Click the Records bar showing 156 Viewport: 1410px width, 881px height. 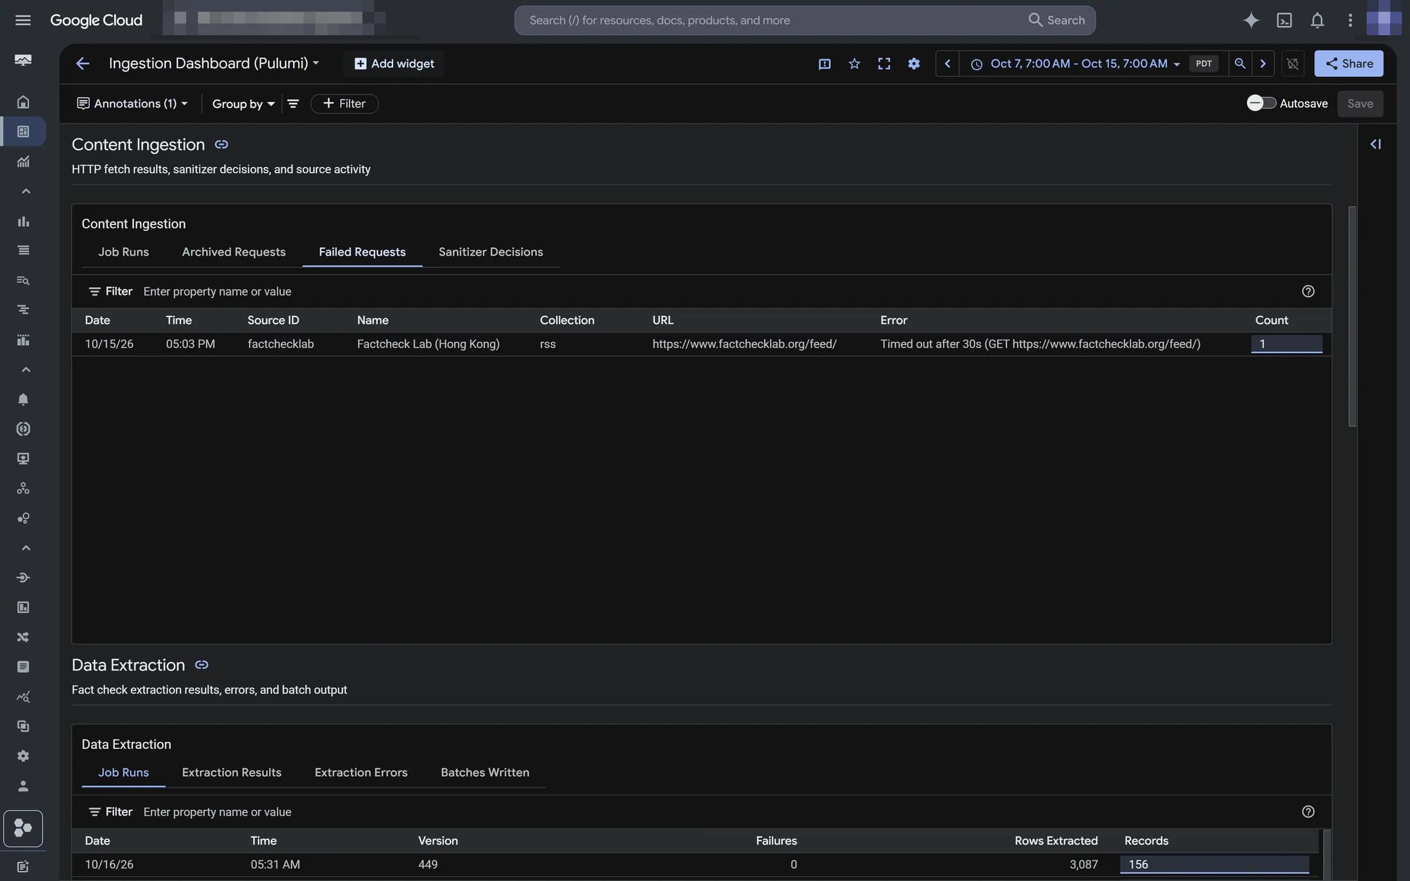coord(1214,865)
